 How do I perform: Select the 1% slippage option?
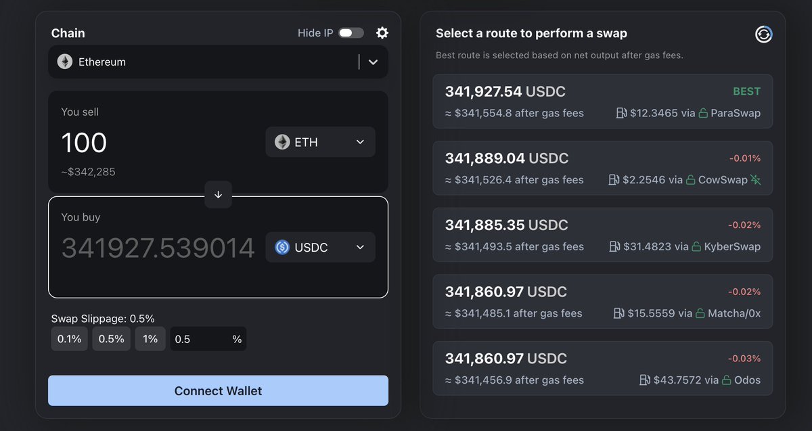[150, 339]
